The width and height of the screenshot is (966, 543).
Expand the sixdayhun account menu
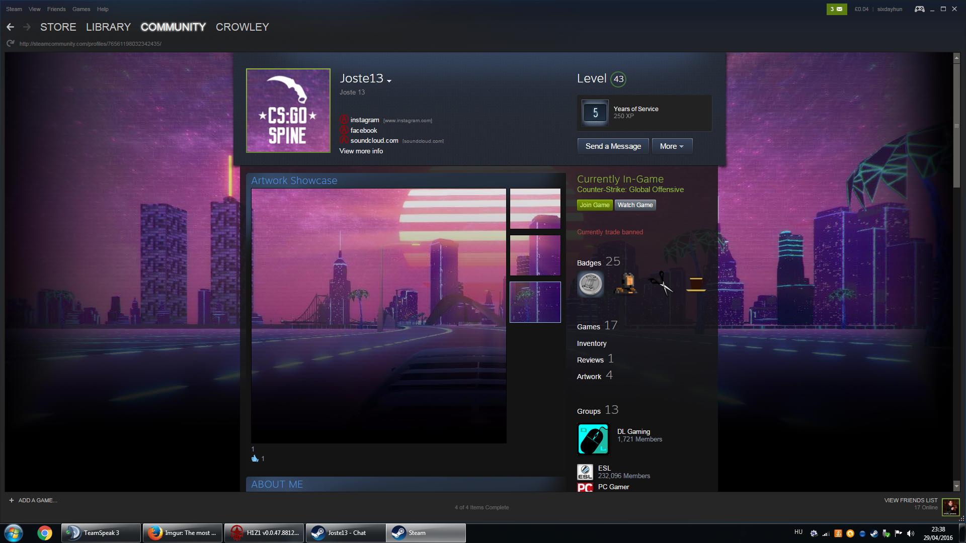(x=889, y=9)
